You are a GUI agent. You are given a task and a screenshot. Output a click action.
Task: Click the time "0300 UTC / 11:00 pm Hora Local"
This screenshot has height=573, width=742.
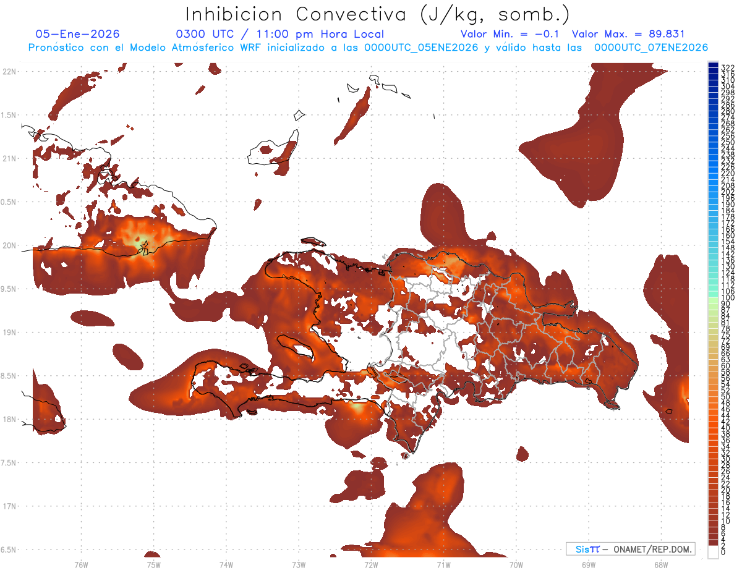point(280,34)
